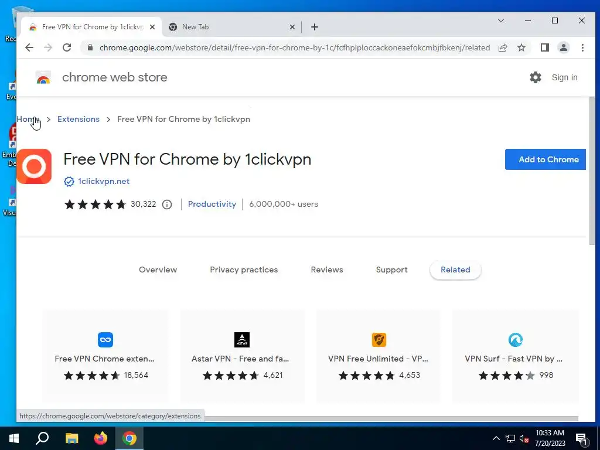The width and height of the screenshot is (600, 450).
Task: Visit the 1clickvpn.net publisher link
Action: pos(104,182)
